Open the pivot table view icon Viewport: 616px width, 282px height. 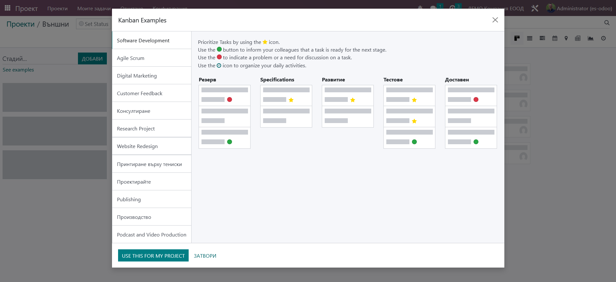(578, 38)
